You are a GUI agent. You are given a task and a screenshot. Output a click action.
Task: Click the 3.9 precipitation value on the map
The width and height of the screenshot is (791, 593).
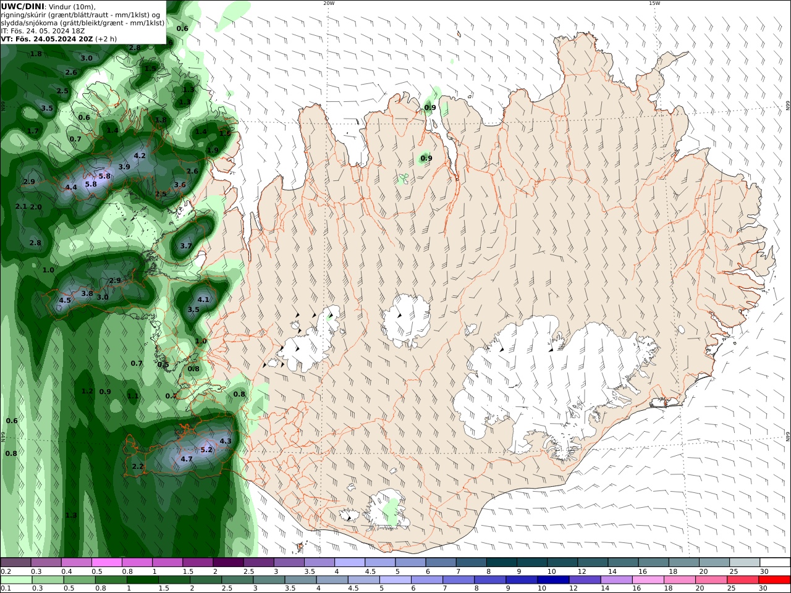(124, 167)
